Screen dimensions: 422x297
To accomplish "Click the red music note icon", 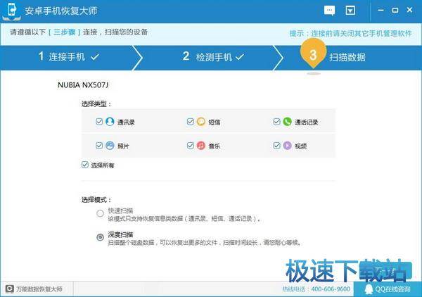I will 201,146.
